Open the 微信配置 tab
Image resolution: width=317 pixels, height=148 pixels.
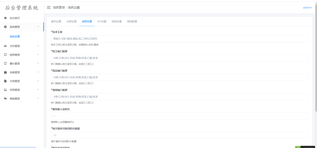(132, 22)
